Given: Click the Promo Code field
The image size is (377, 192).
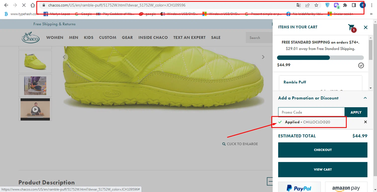Looking at the screenshot, I should [x=311, y=112].
